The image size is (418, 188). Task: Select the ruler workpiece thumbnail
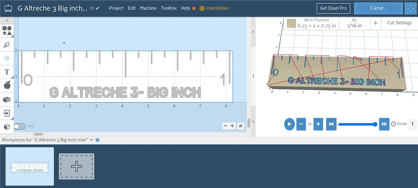point(30,166)
